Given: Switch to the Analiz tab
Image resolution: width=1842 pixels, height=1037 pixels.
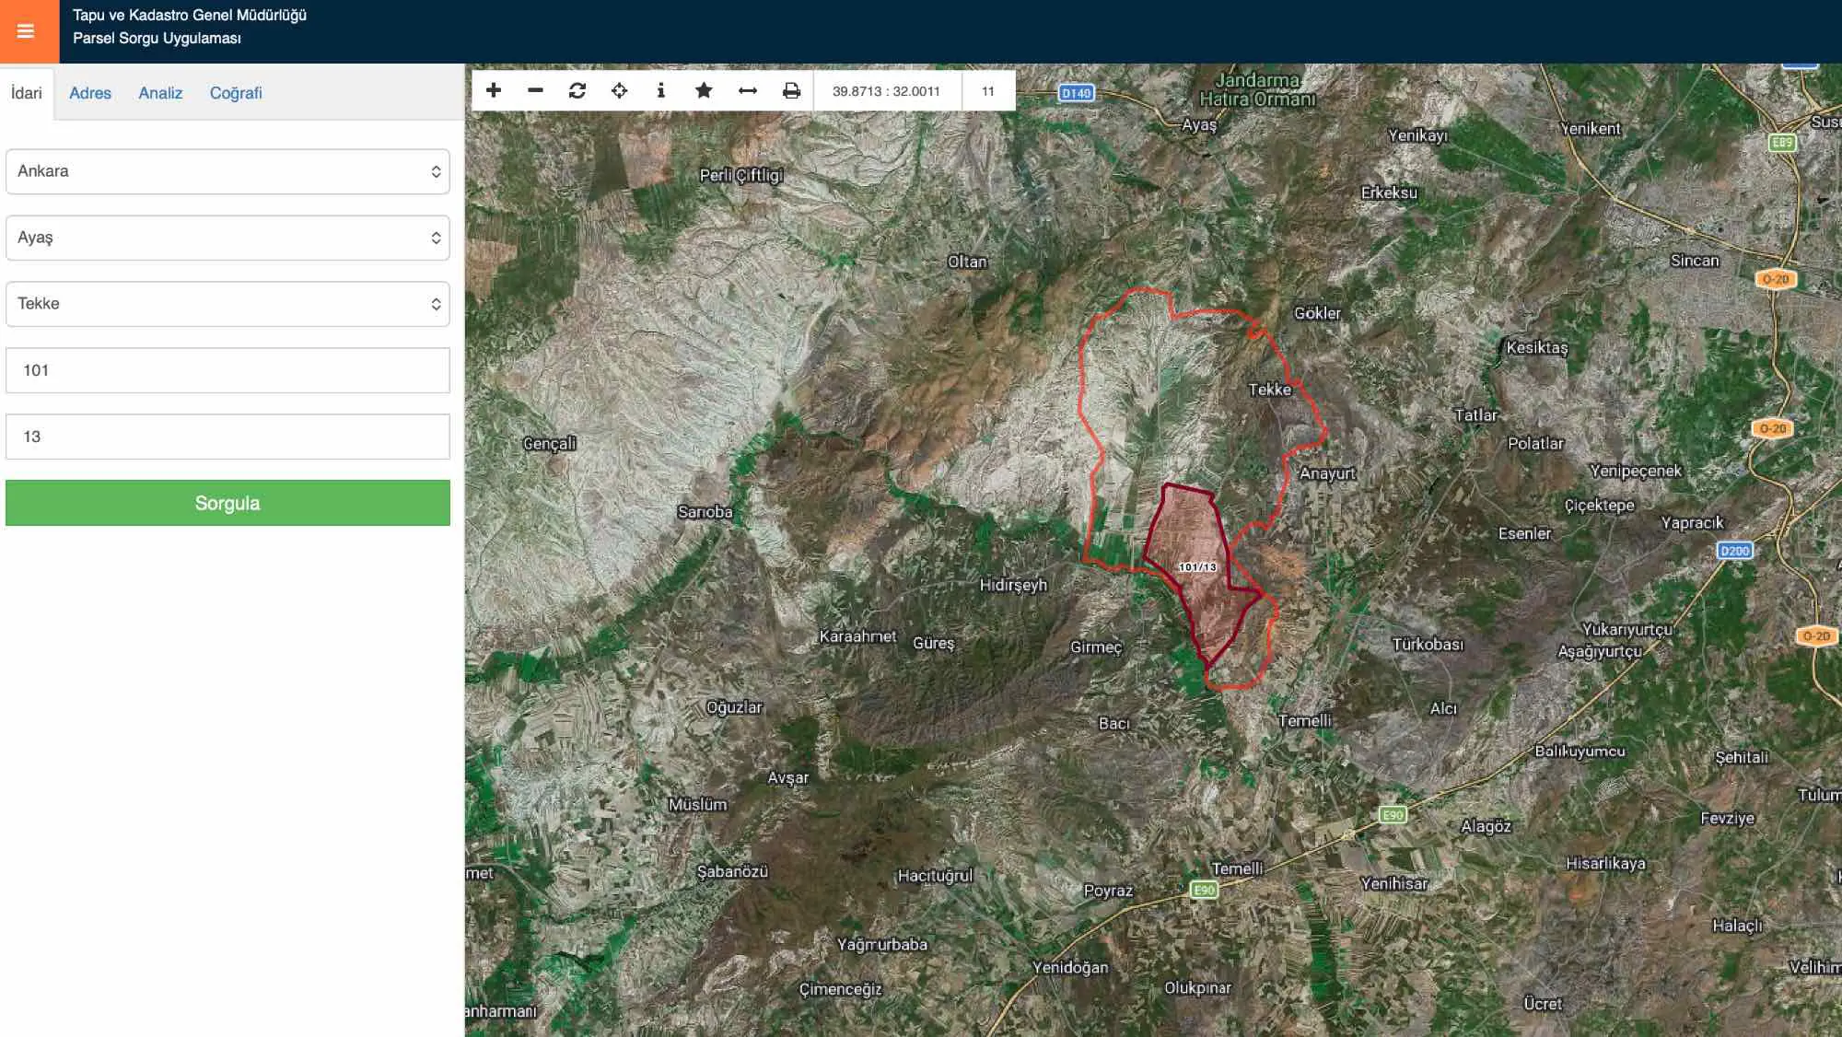Looking at the screenshot, I should point(160,93).
